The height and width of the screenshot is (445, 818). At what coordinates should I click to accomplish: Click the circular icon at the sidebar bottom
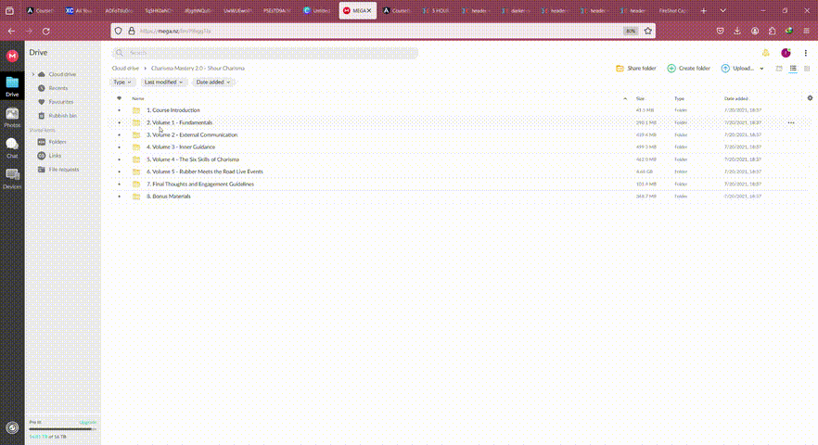(12, 427)
